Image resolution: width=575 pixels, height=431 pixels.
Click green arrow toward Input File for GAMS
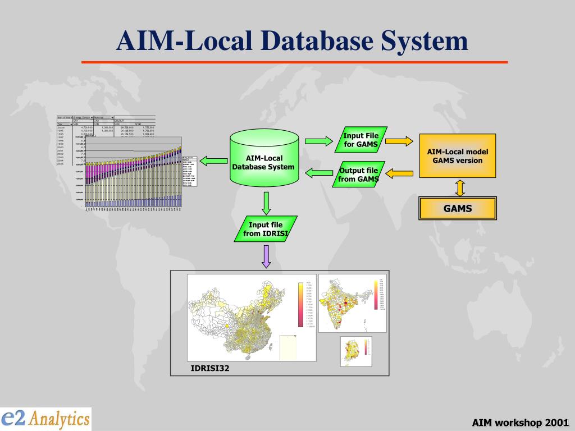pyautogui.click(x=319, y=141)
